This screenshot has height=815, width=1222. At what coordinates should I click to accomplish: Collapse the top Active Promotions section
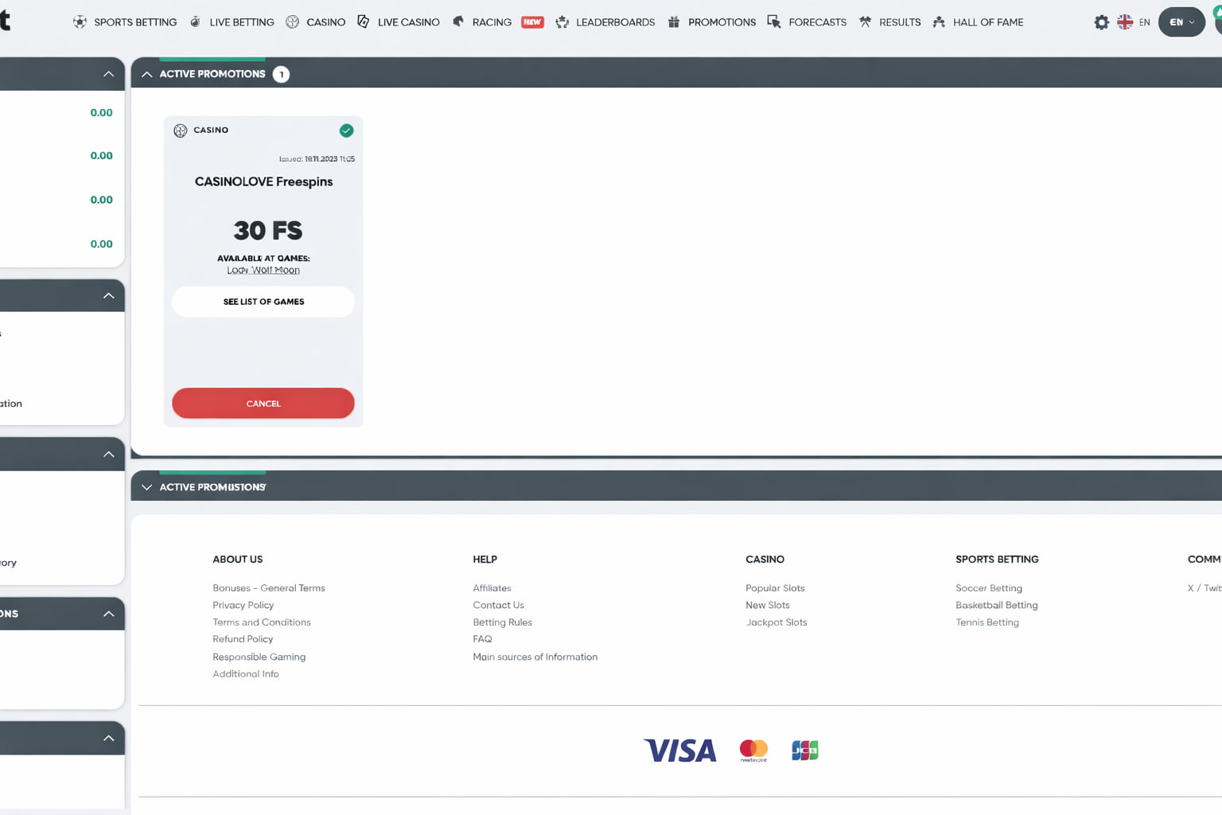[147, 74]
